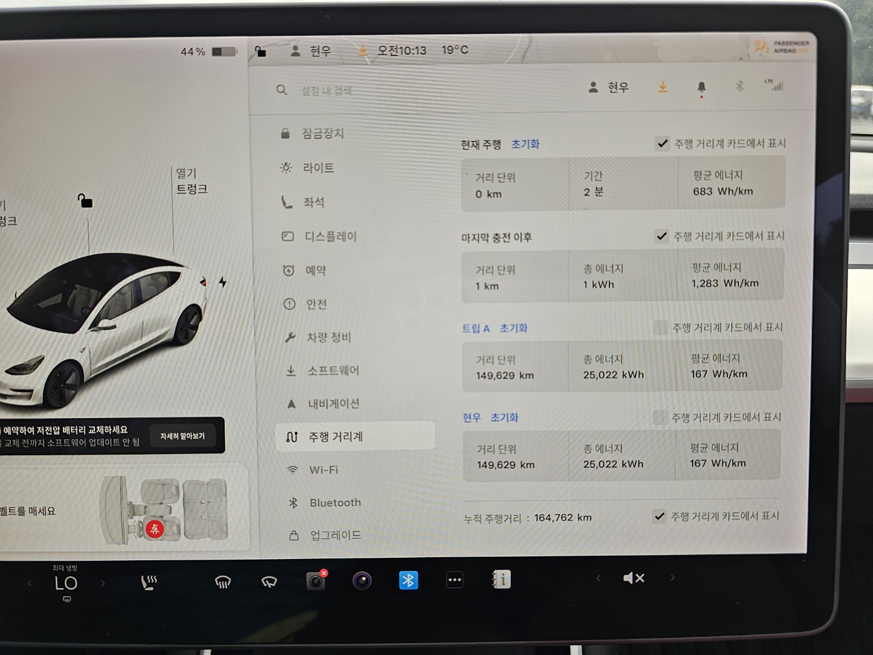Screen dimensions: 873x655
Task: Tap the windshield wiper icon
Action: (x=269, y=581)
